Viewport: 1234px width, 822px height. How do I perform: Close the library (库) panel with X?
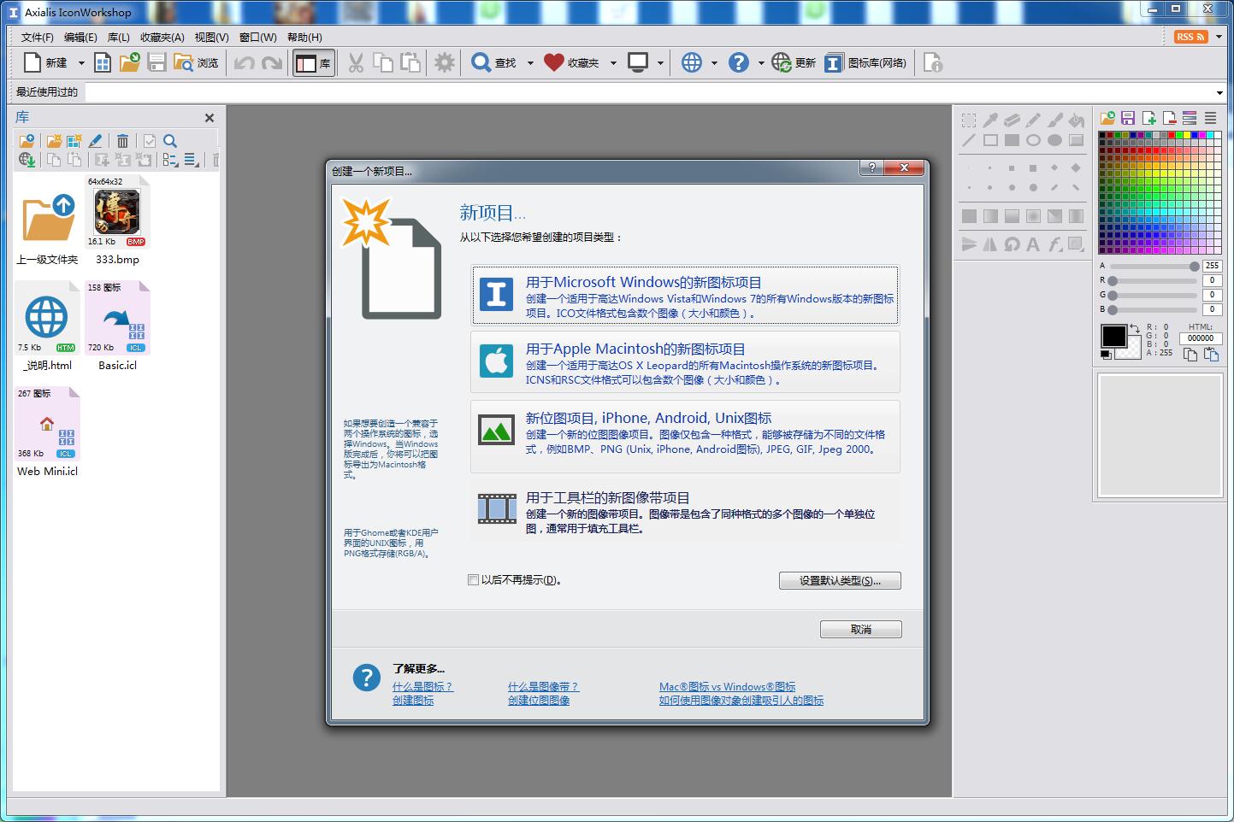210,118
